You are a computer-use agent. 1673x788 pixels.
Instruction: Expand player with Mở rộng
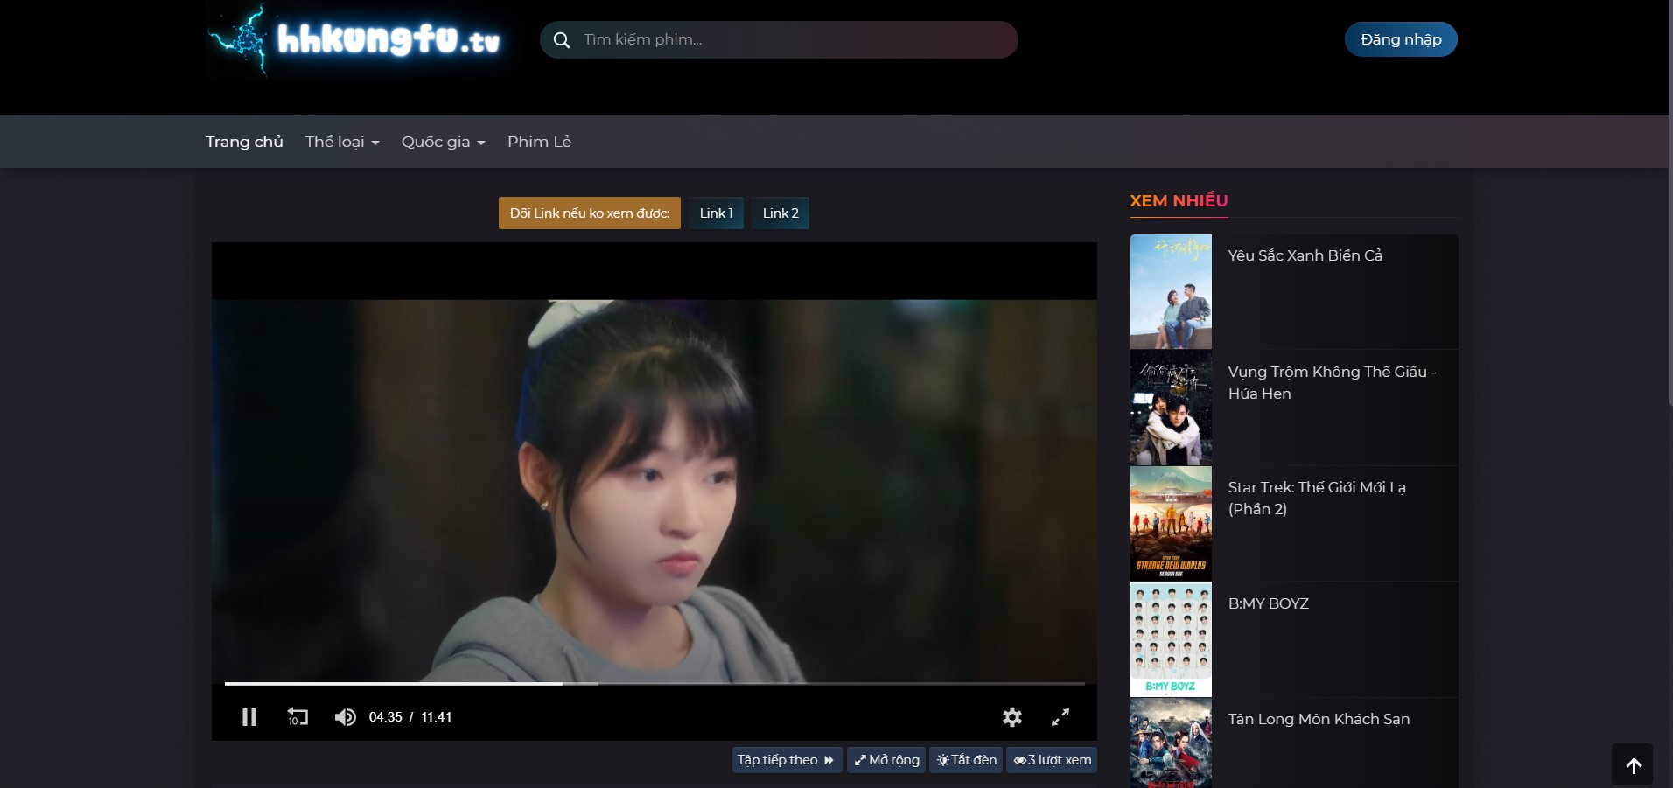tap(886, 760)
